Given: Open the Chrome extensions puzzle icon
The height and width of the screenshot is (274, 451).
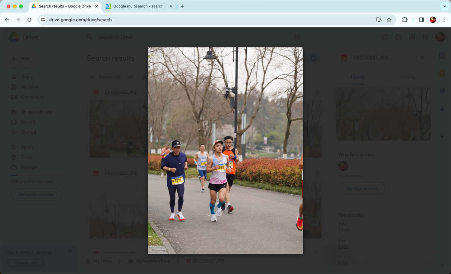Looking at the screenshot, I should (x=405, y=20).
